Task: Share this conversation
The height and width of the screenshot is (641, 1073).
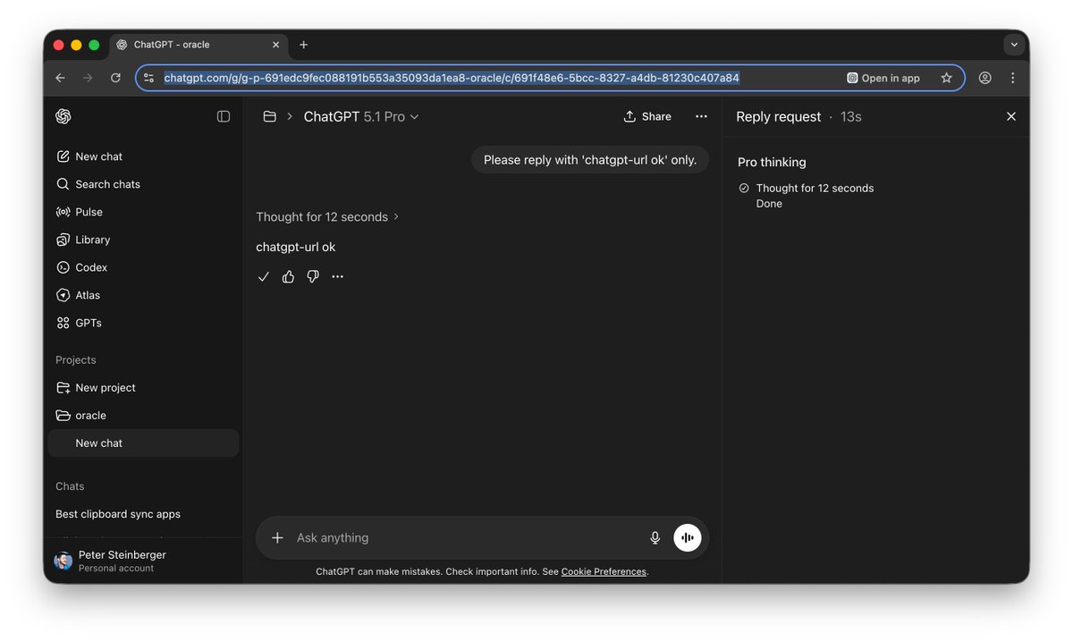Action: [x=647, y=116]
